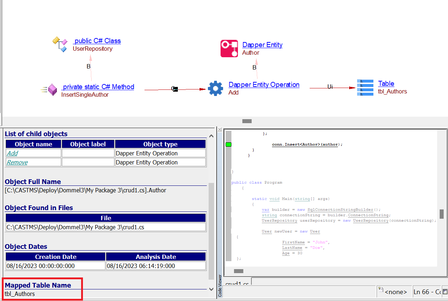Select the vertical Code Viewer tab
This screenshot has width=448, height=301.
220,285
